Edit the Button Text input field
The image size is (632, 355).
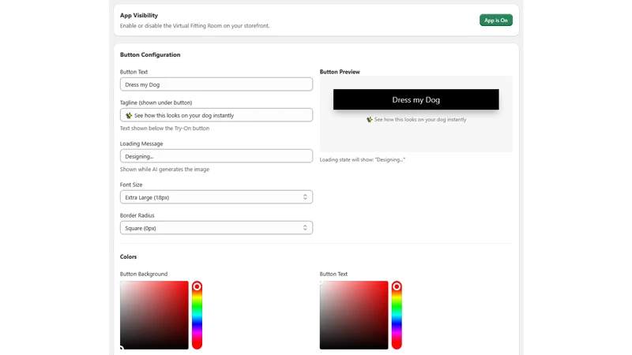click(216, 84)
